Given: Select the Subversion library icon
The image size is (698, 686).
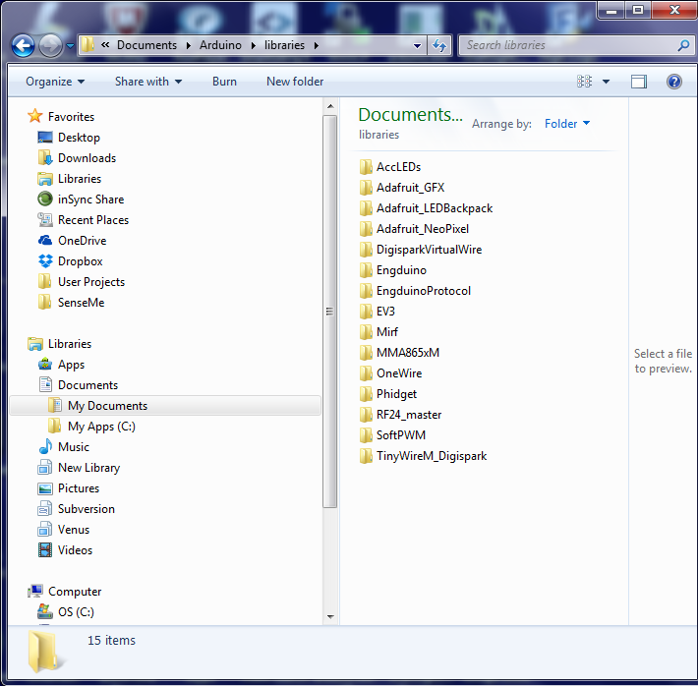Looking at the screenshot, I should (45, 509).
